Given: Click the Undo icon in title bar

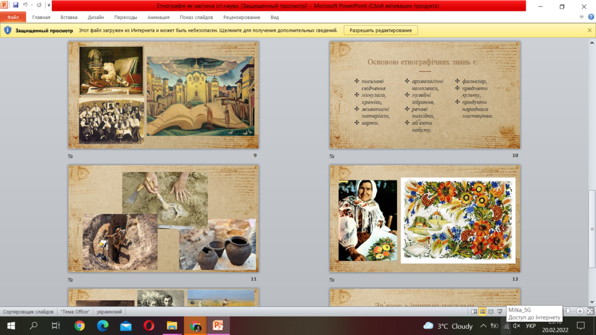Looking at the screenshot, I should [25, 5].
